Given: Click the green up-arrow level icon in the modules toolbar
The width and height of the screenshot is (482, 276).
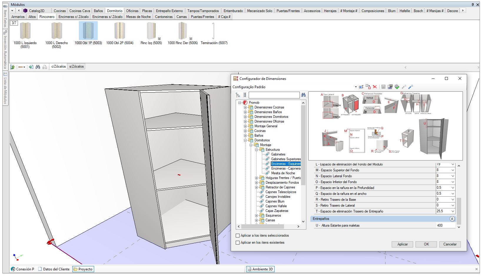Looking at the screenshot, I should pyautogui.click(x=13, y=67).
